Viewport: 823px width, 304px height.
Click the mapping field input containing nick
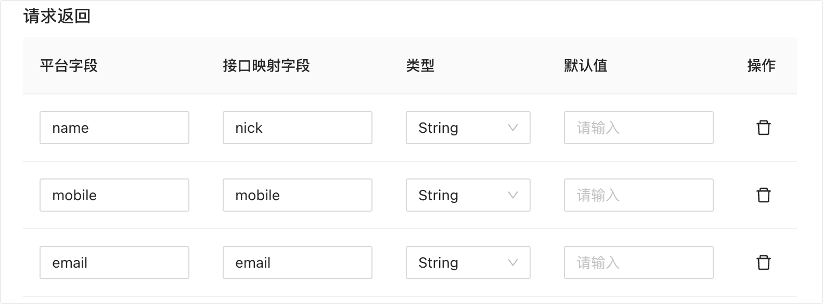[x=298, y=128]
